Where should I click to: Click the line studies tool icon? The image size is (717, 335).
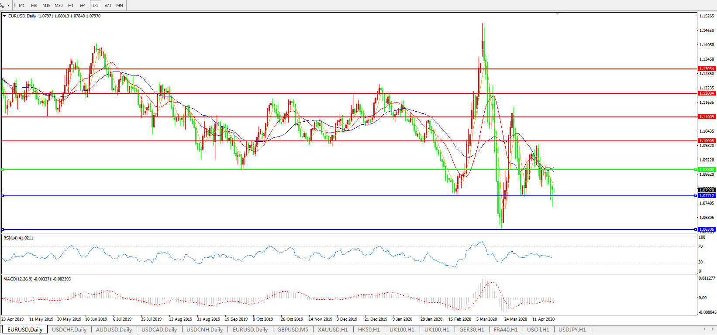[x=3, y=5]
